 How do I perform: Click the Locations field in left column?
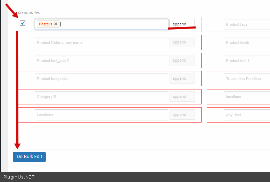coord(101,115)
